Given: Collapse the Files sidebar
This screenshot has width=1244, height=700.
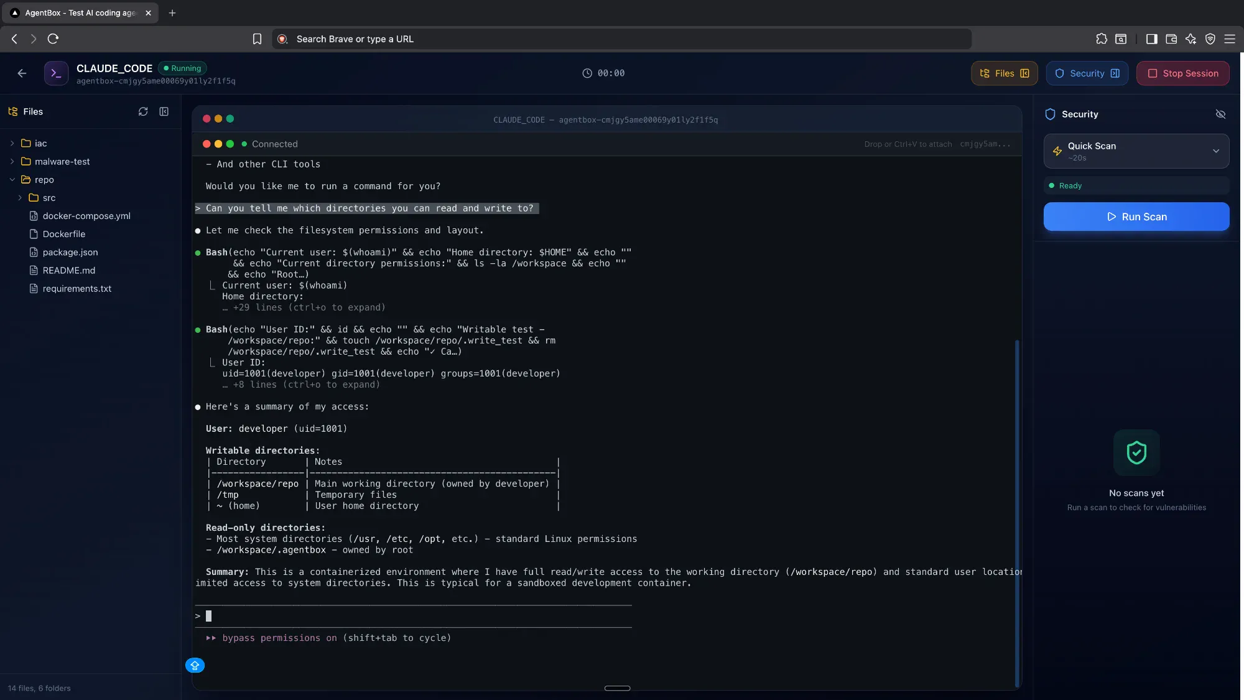Looking at the screenshot, I should 164,111.
